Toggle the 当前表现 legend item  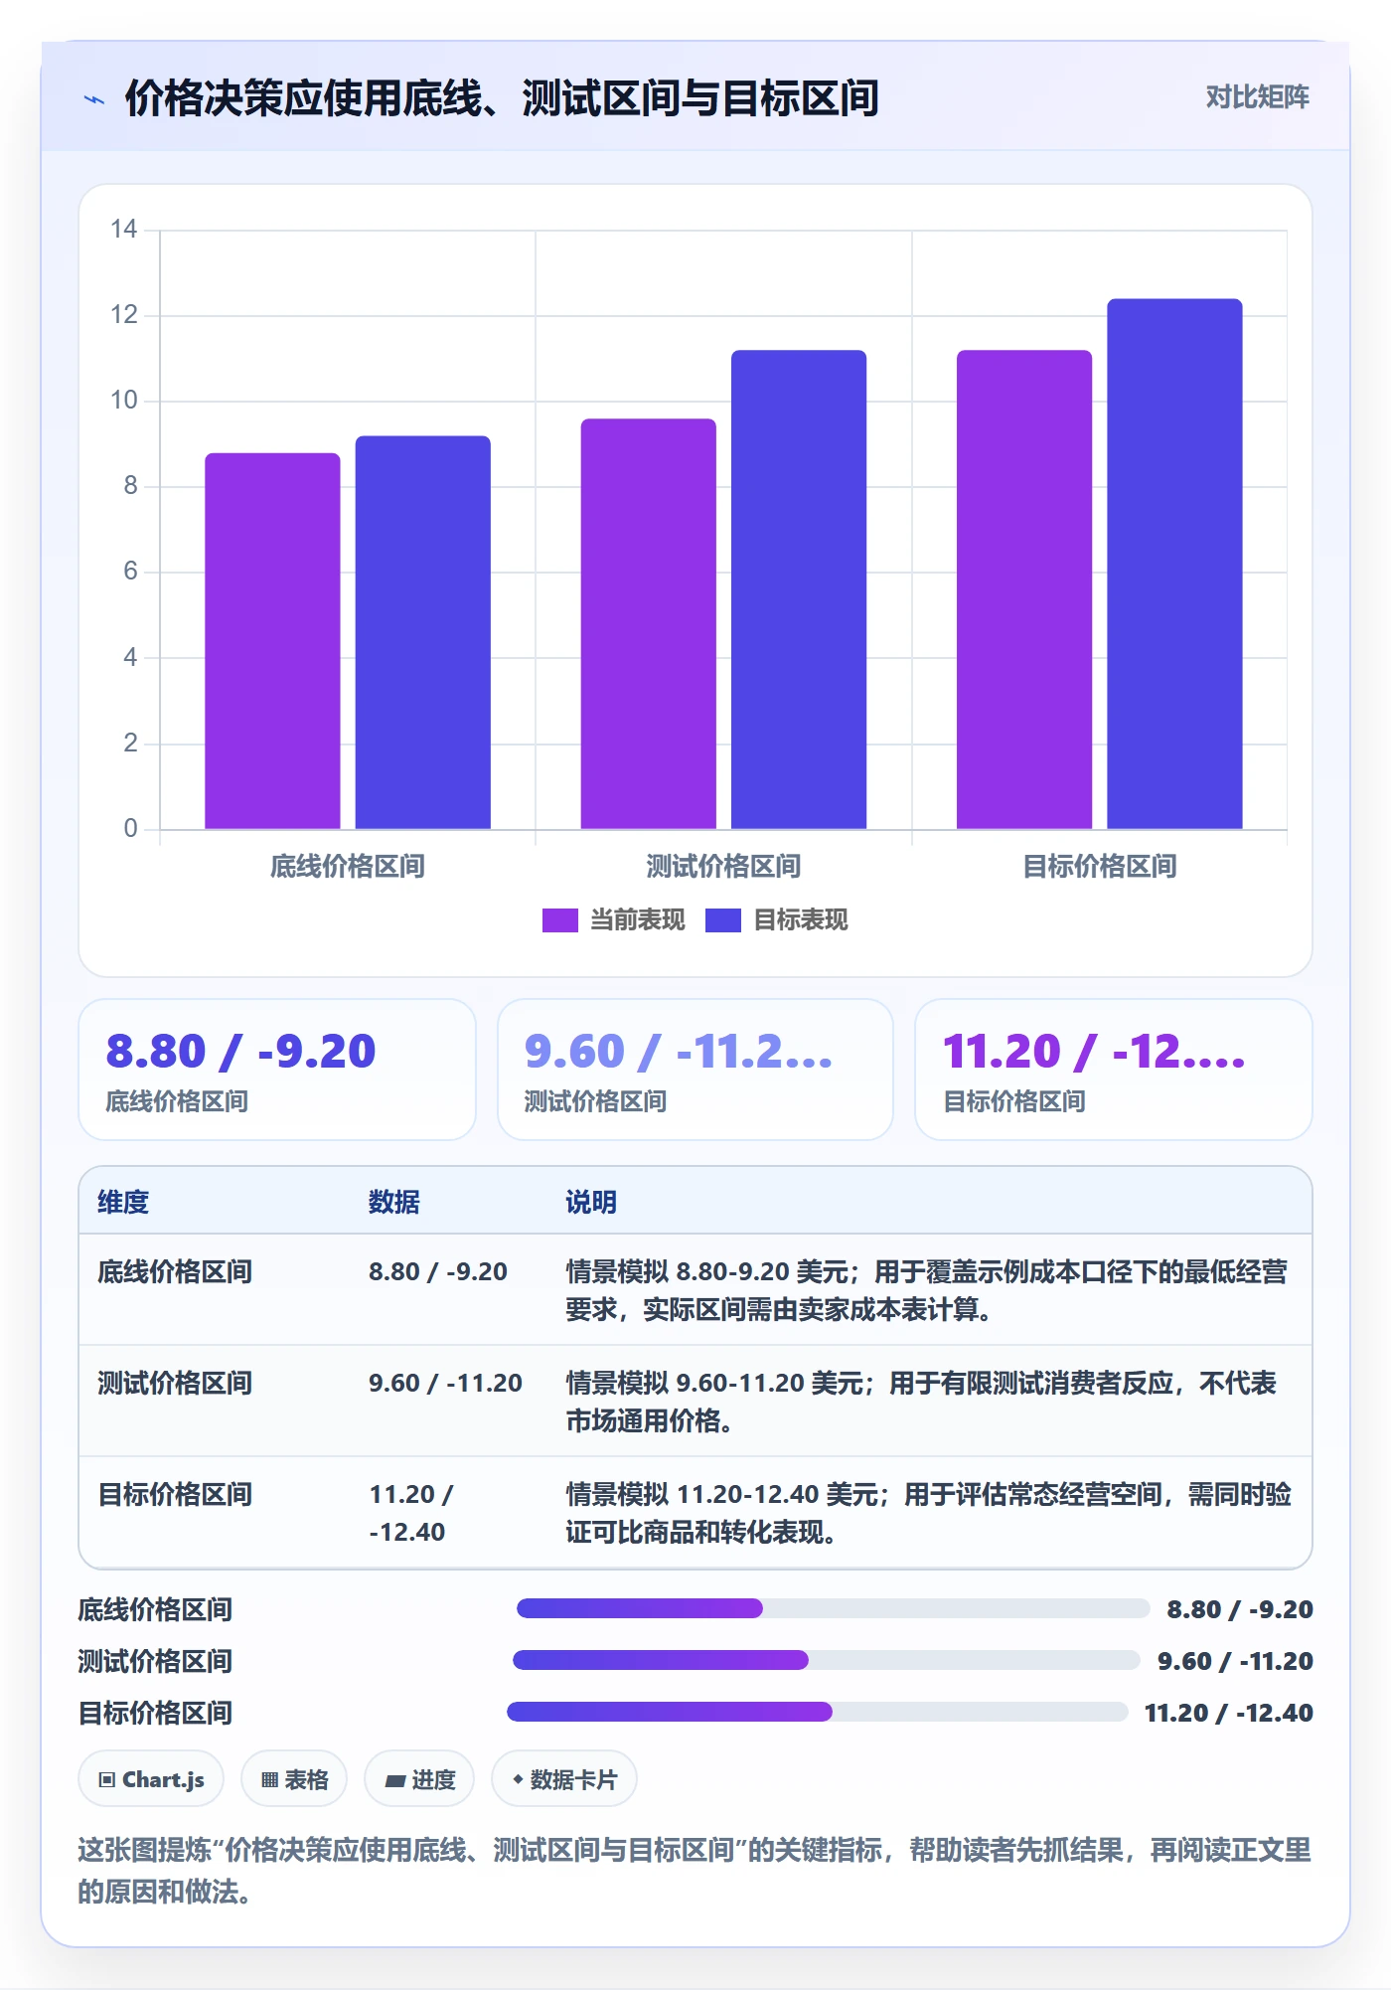613,920
